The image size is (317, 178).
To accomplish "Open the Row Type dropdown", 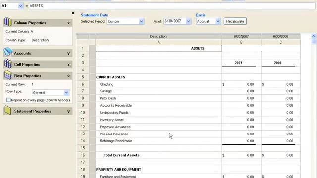I will point(66,93).
